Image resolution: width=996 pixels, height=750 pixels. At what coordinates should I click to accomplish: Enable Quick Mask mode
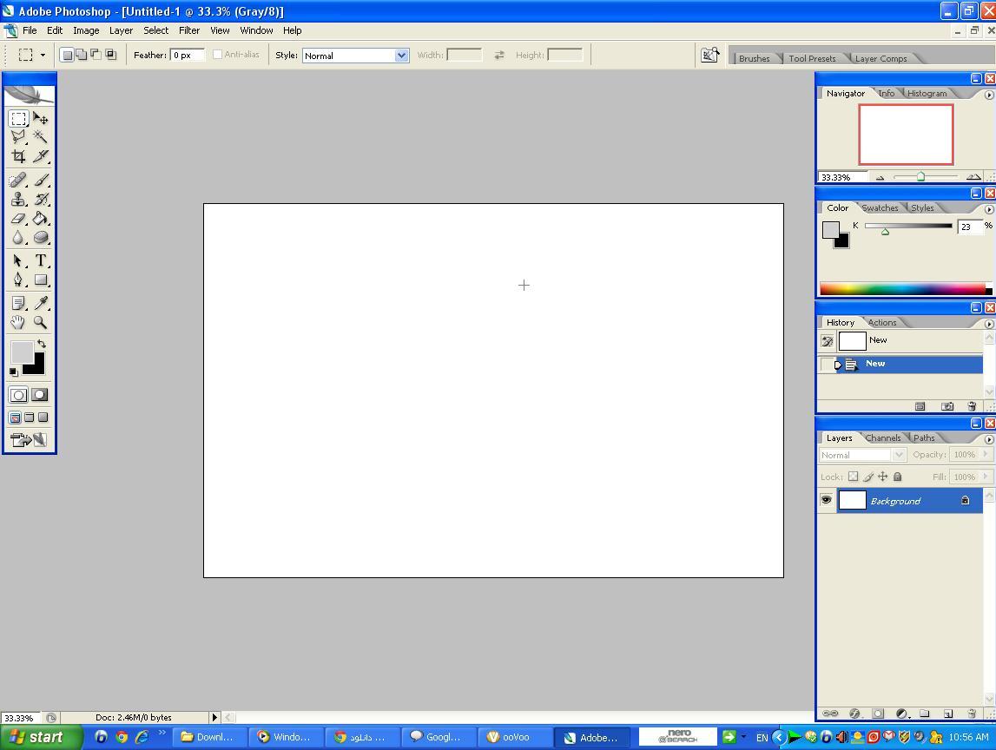[40, 395]
